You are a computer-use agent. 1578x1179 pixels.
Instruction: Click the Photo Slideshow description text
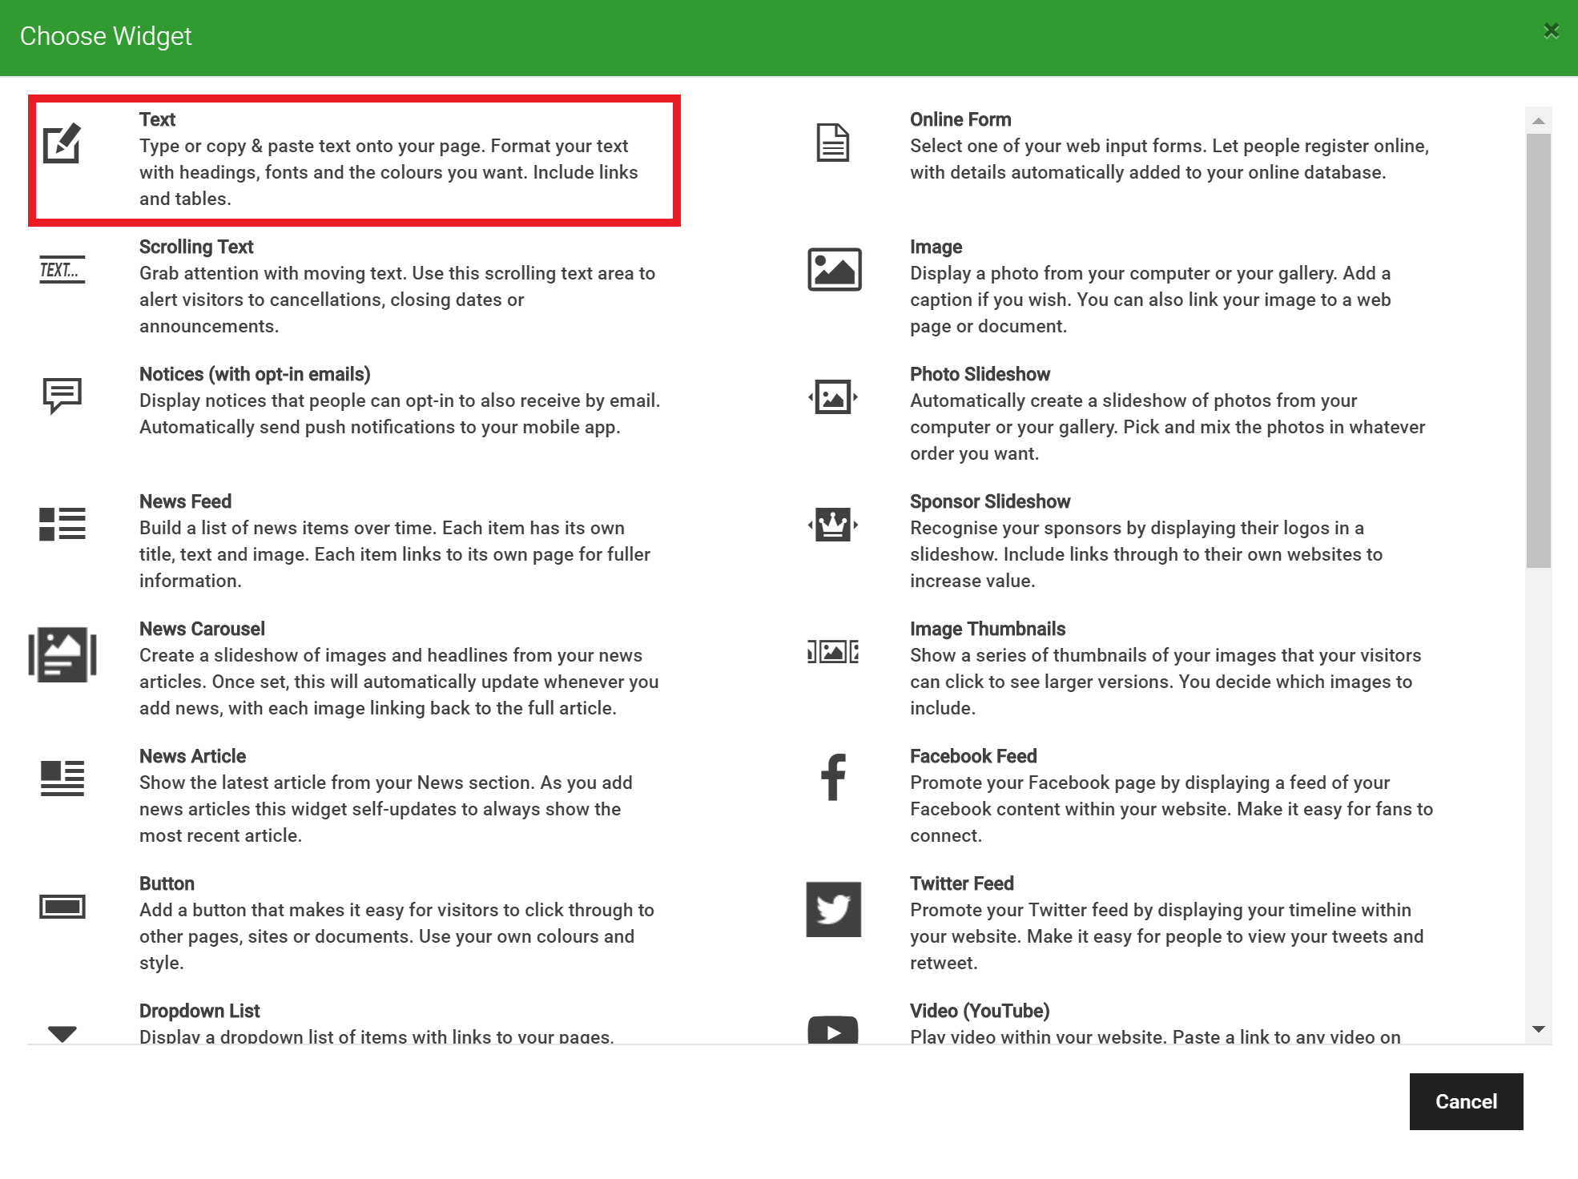[1168, 427]
